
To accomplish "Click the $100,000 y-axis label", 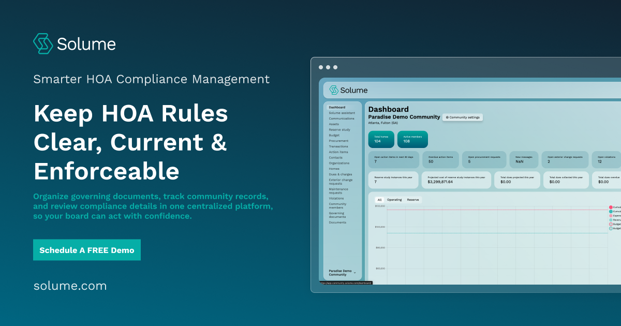I will click(380, 227).
